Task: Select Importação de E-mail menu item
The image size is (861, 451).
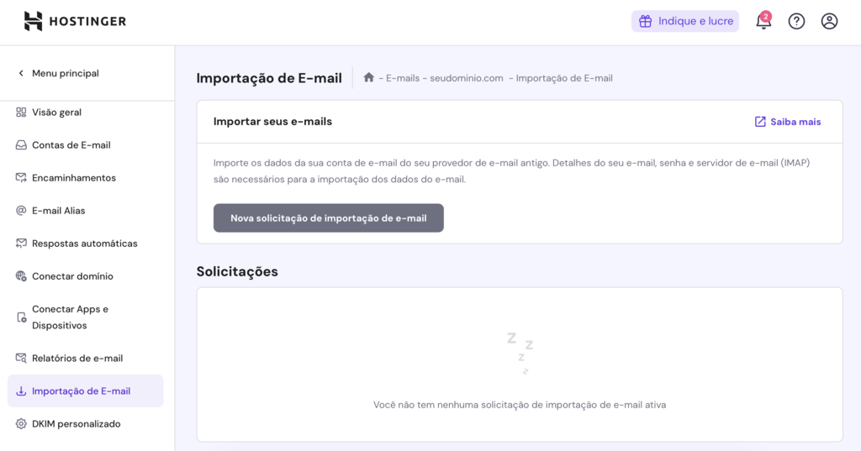Action: coord(86,391)
